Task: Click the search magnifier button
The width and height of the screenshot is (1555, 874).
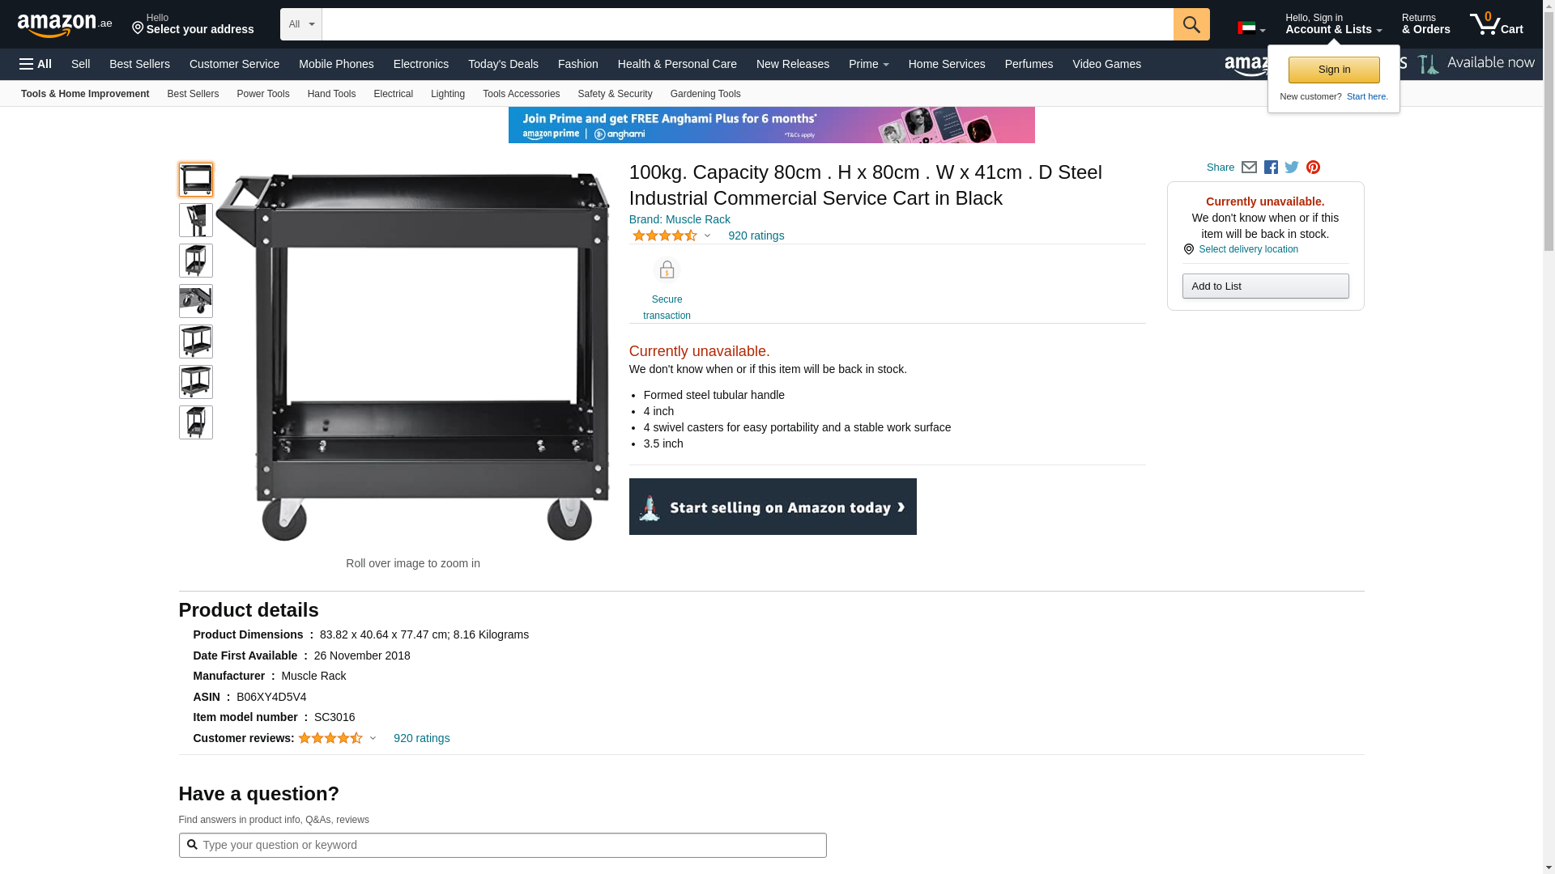Action: [1191, 24]
